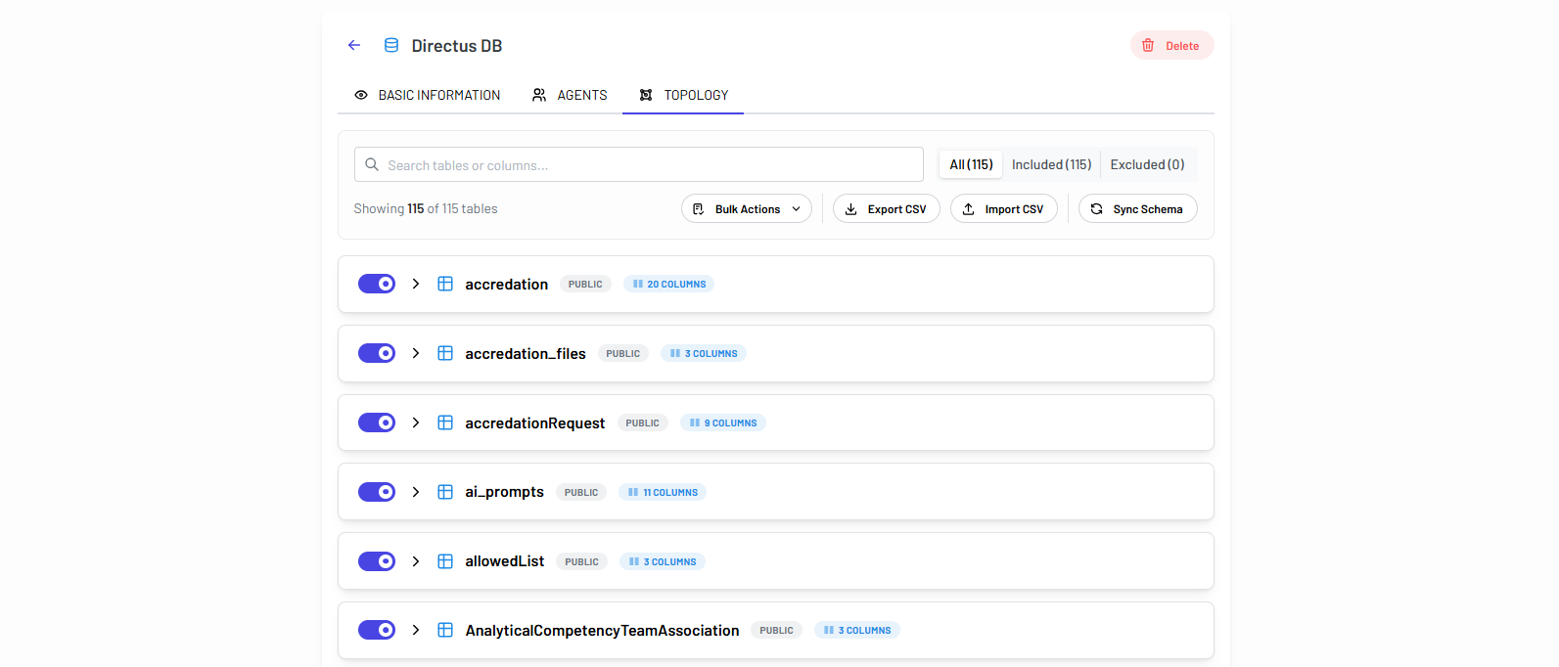Viewport: 1559px width, 667px height.
Task: Click the 3 COLUMNS badge on accredation_files
Action: click(x=704, y=353)
